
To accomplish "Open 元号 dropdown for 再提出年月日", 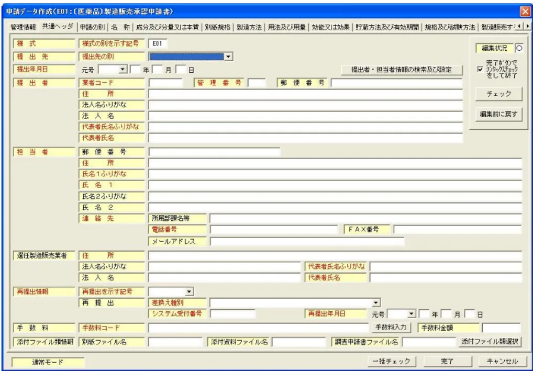I will point(412,314).
